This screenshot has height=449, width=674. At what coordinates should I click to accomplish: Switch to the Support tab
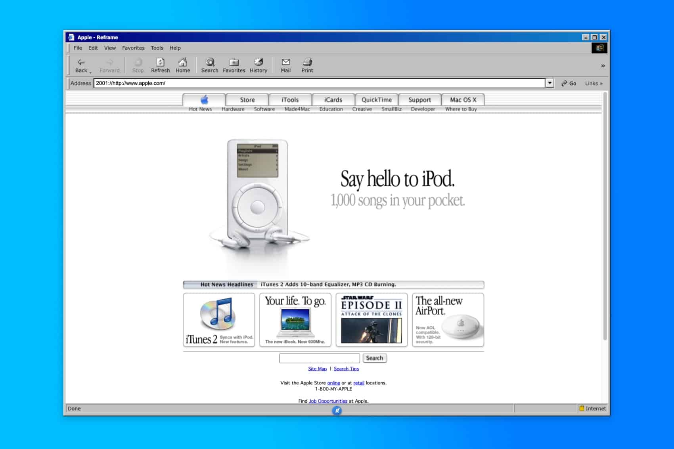point(419,99)
